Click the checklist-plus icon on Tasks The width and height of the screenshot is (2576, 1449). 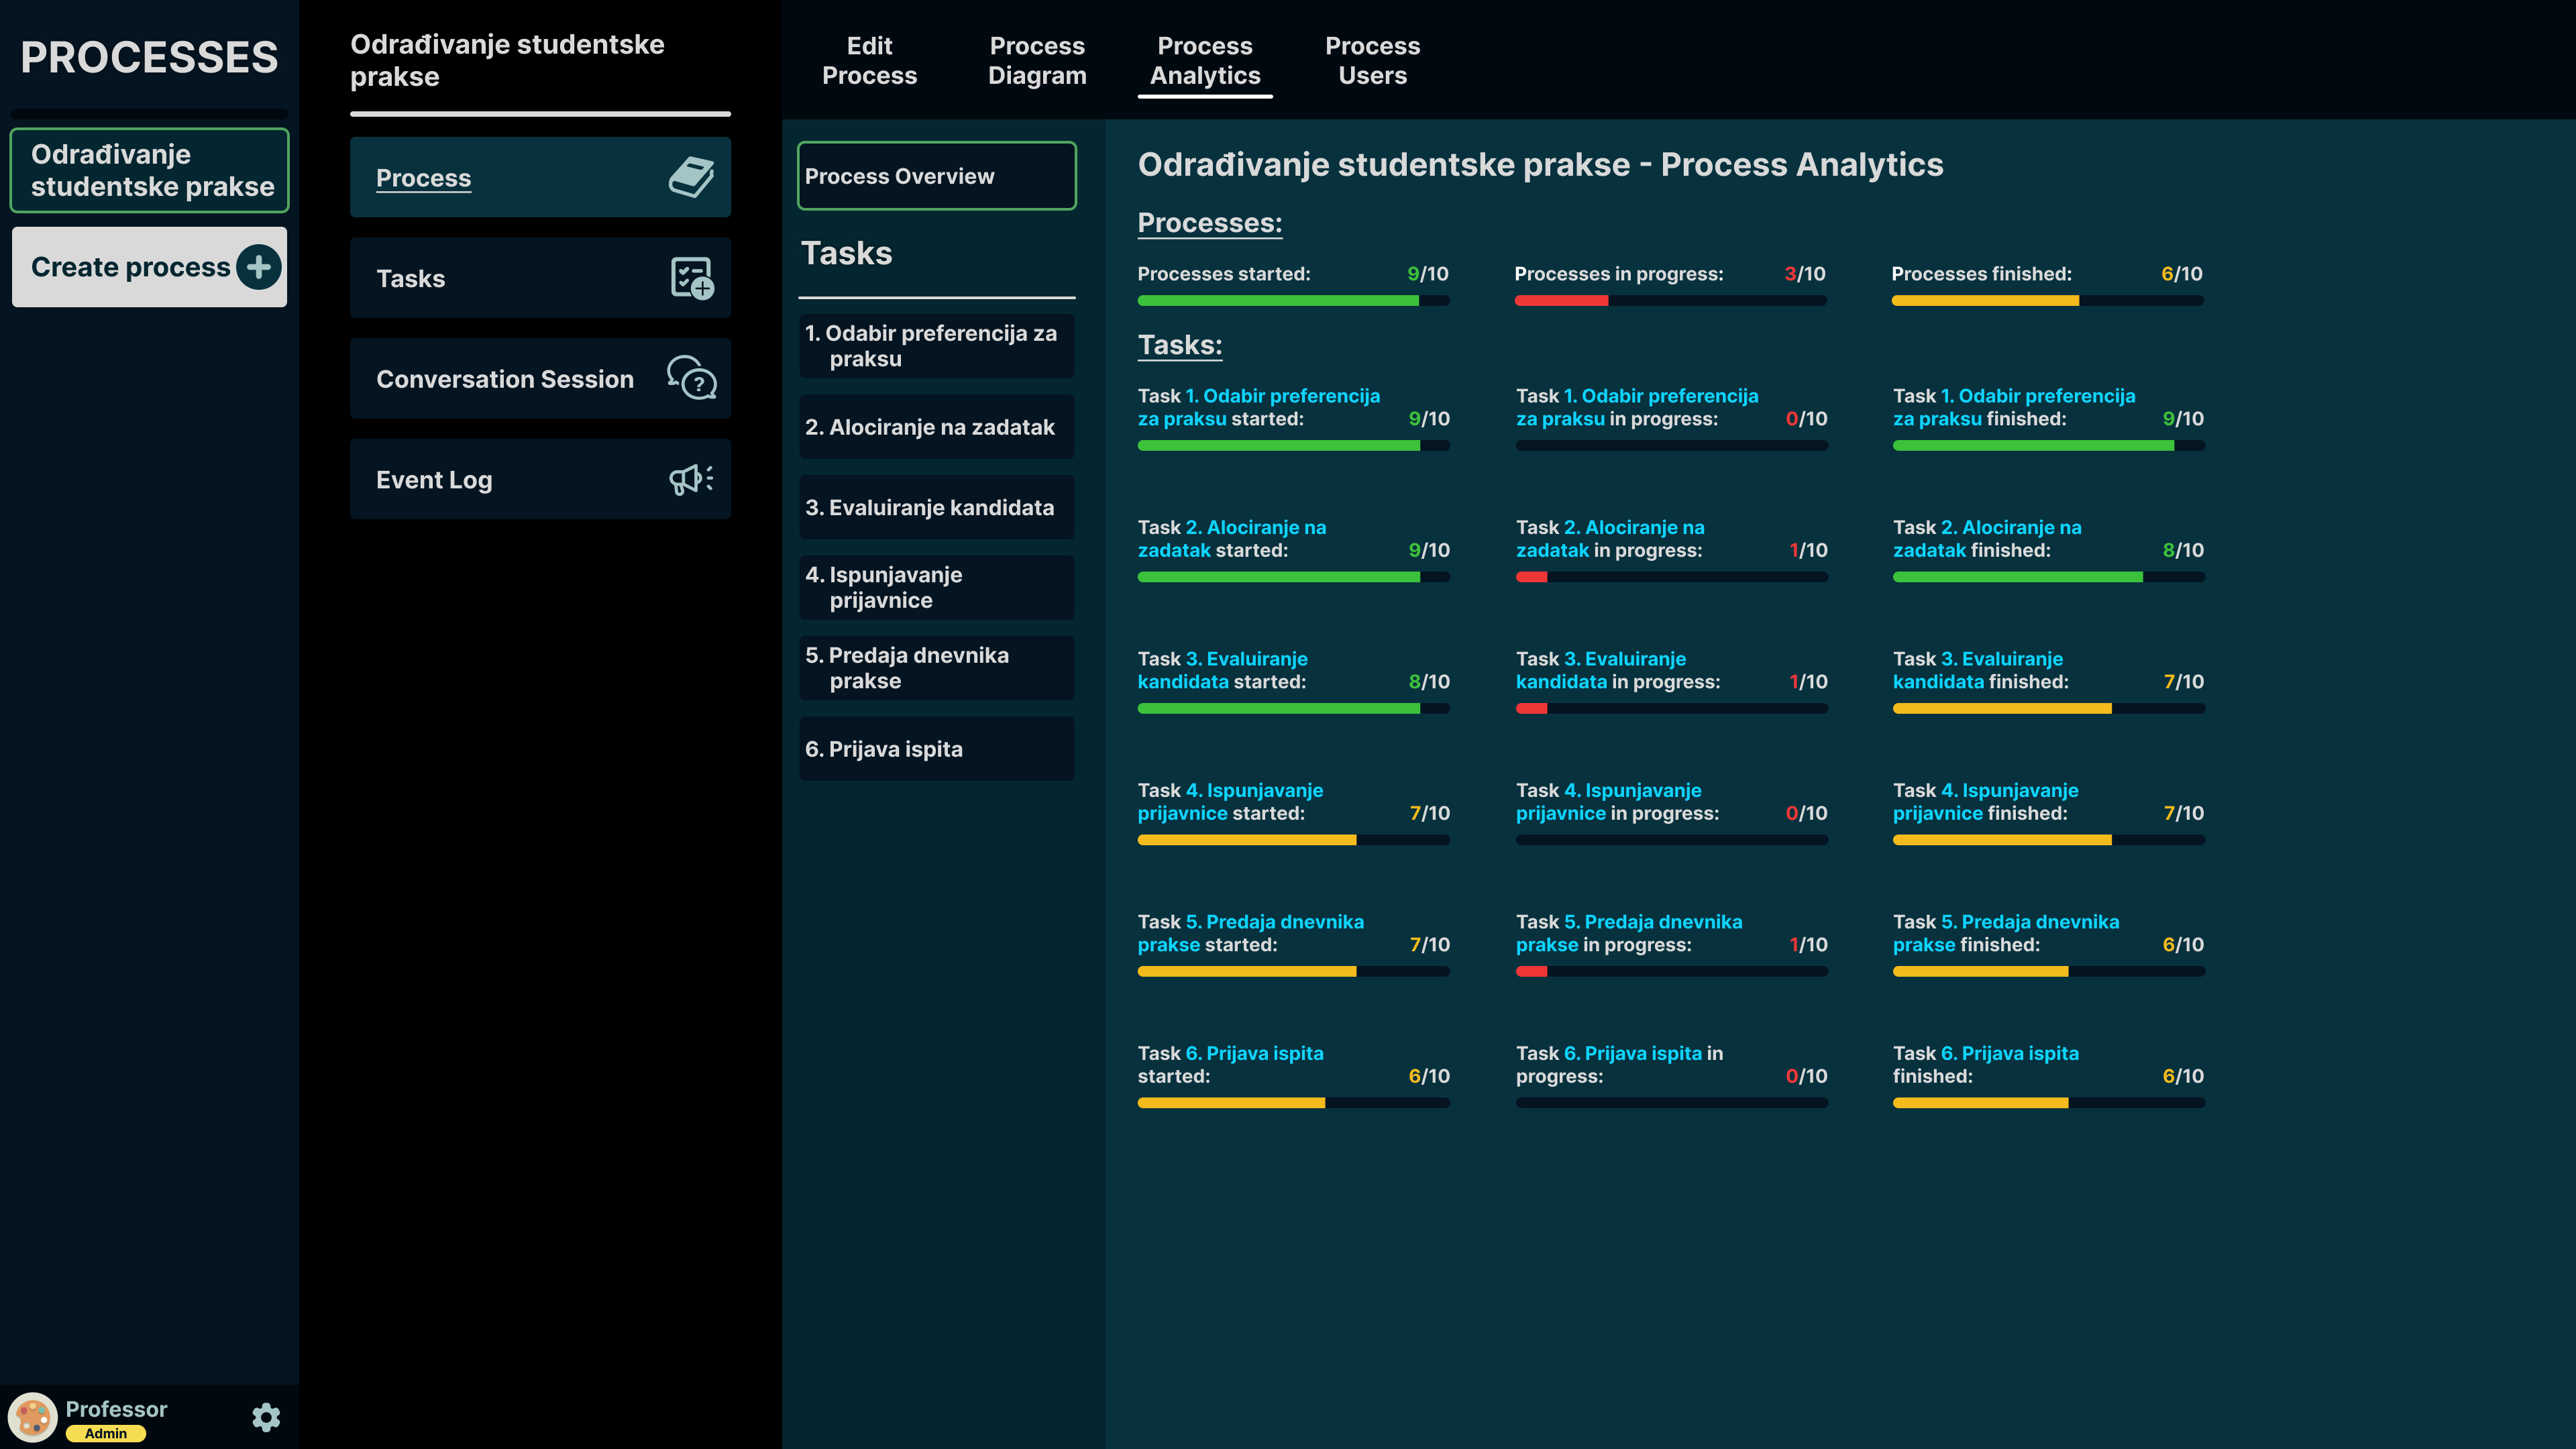coord(691,278)
